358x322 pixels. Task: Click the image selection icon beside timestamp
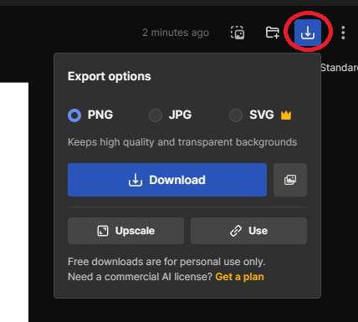click(x=238, y=33)
